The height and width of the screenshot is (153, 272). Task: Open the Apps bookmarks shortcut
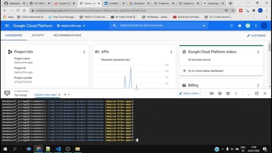pos(8,17)
